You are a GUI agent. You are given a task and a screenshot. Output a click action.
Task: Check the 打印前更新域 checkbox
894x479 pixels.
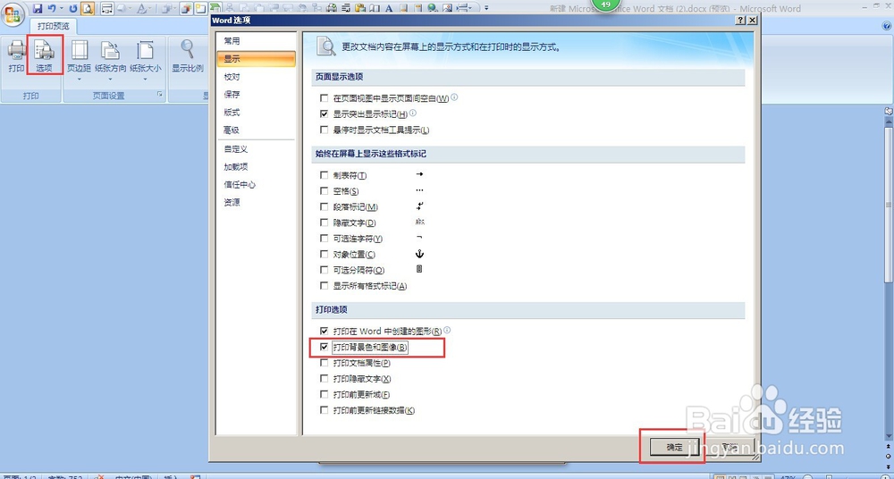point(324,394)
